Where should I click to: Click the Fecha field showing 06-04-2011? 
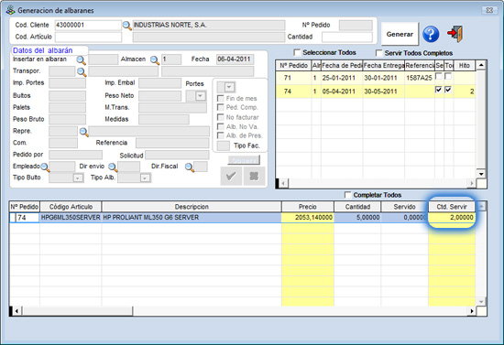click(x=235, y=59)
